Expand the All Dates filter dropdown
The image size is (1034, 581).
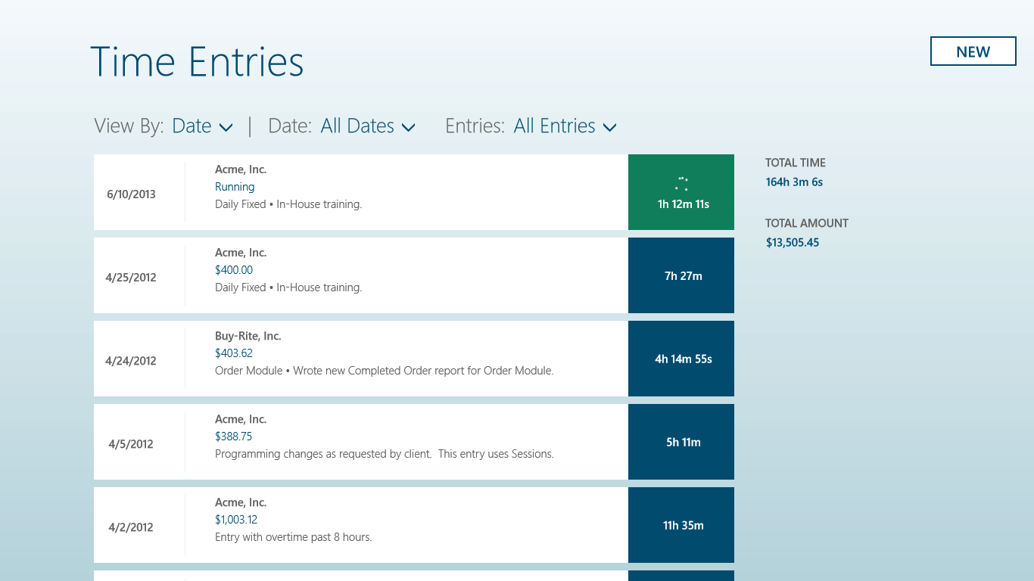click(x=368, y=126)
